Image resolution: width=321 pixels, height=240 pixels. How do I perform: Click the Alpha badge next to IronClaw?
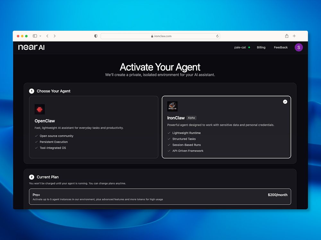click(191, 118)
